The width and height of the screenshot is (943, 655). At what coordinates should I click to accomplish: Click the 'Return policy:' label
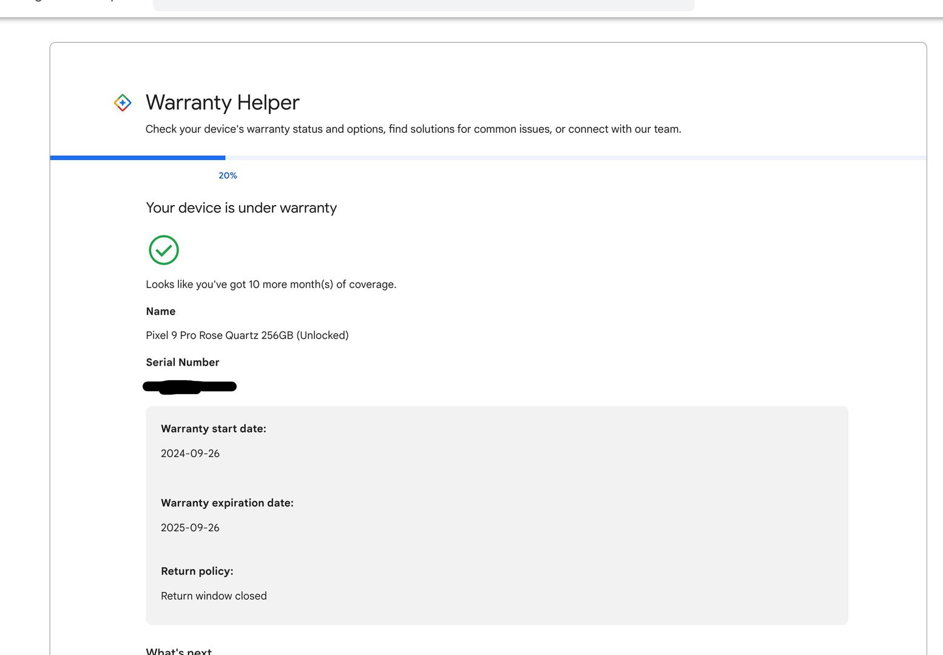(197, 571)
